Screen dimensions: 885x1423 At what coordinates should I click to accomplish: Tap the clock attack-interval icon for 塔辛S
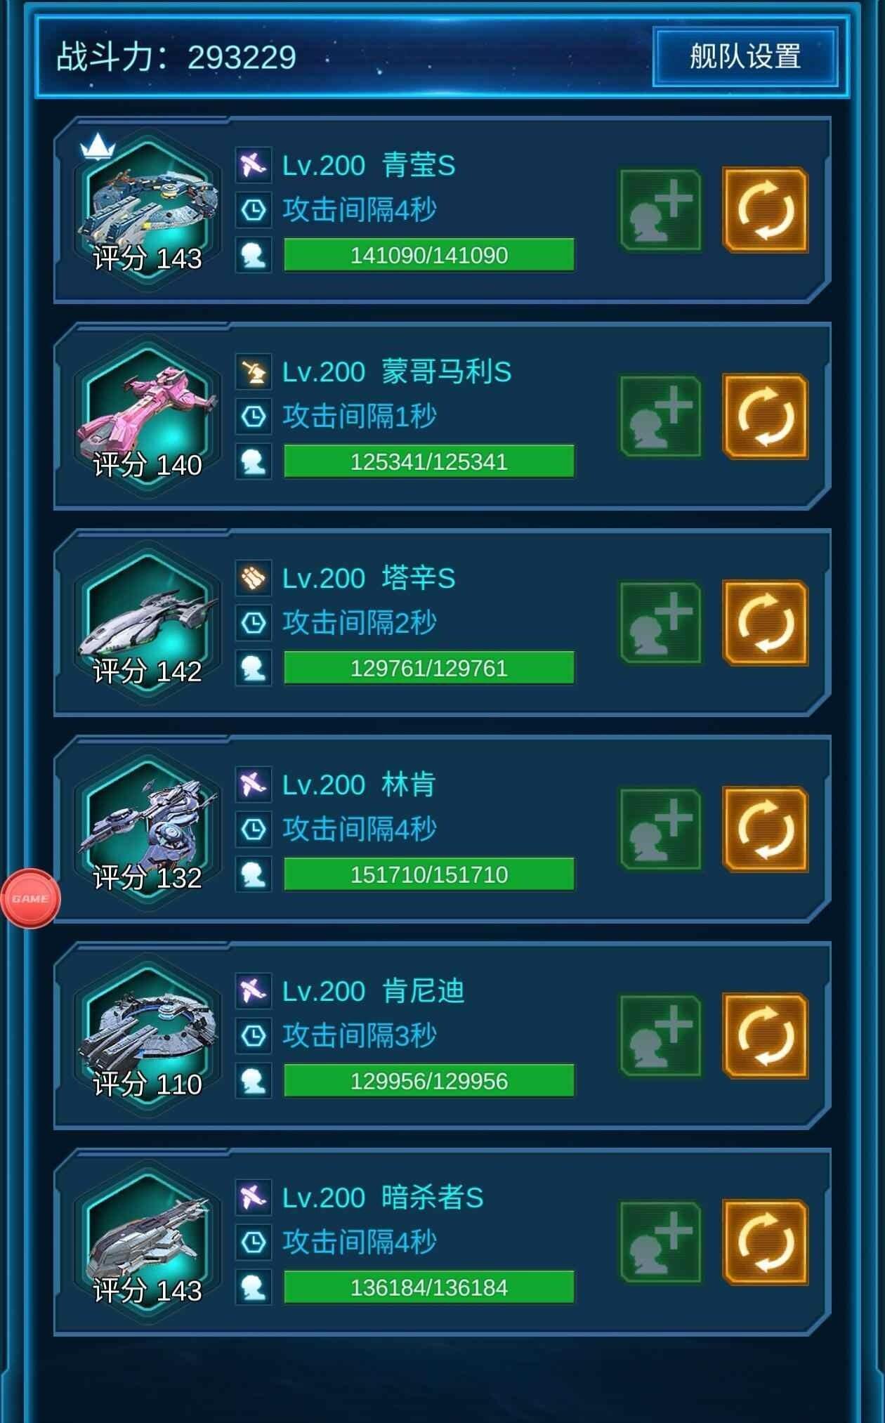[254, 623]
